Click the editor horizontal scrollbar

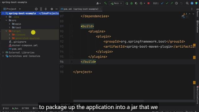point(109,101)
